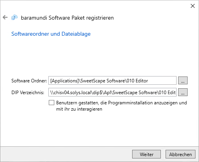This screenshot has width=199, height=162.
Task: Click the baramundi cloud icon
Action: pos(15,17)
